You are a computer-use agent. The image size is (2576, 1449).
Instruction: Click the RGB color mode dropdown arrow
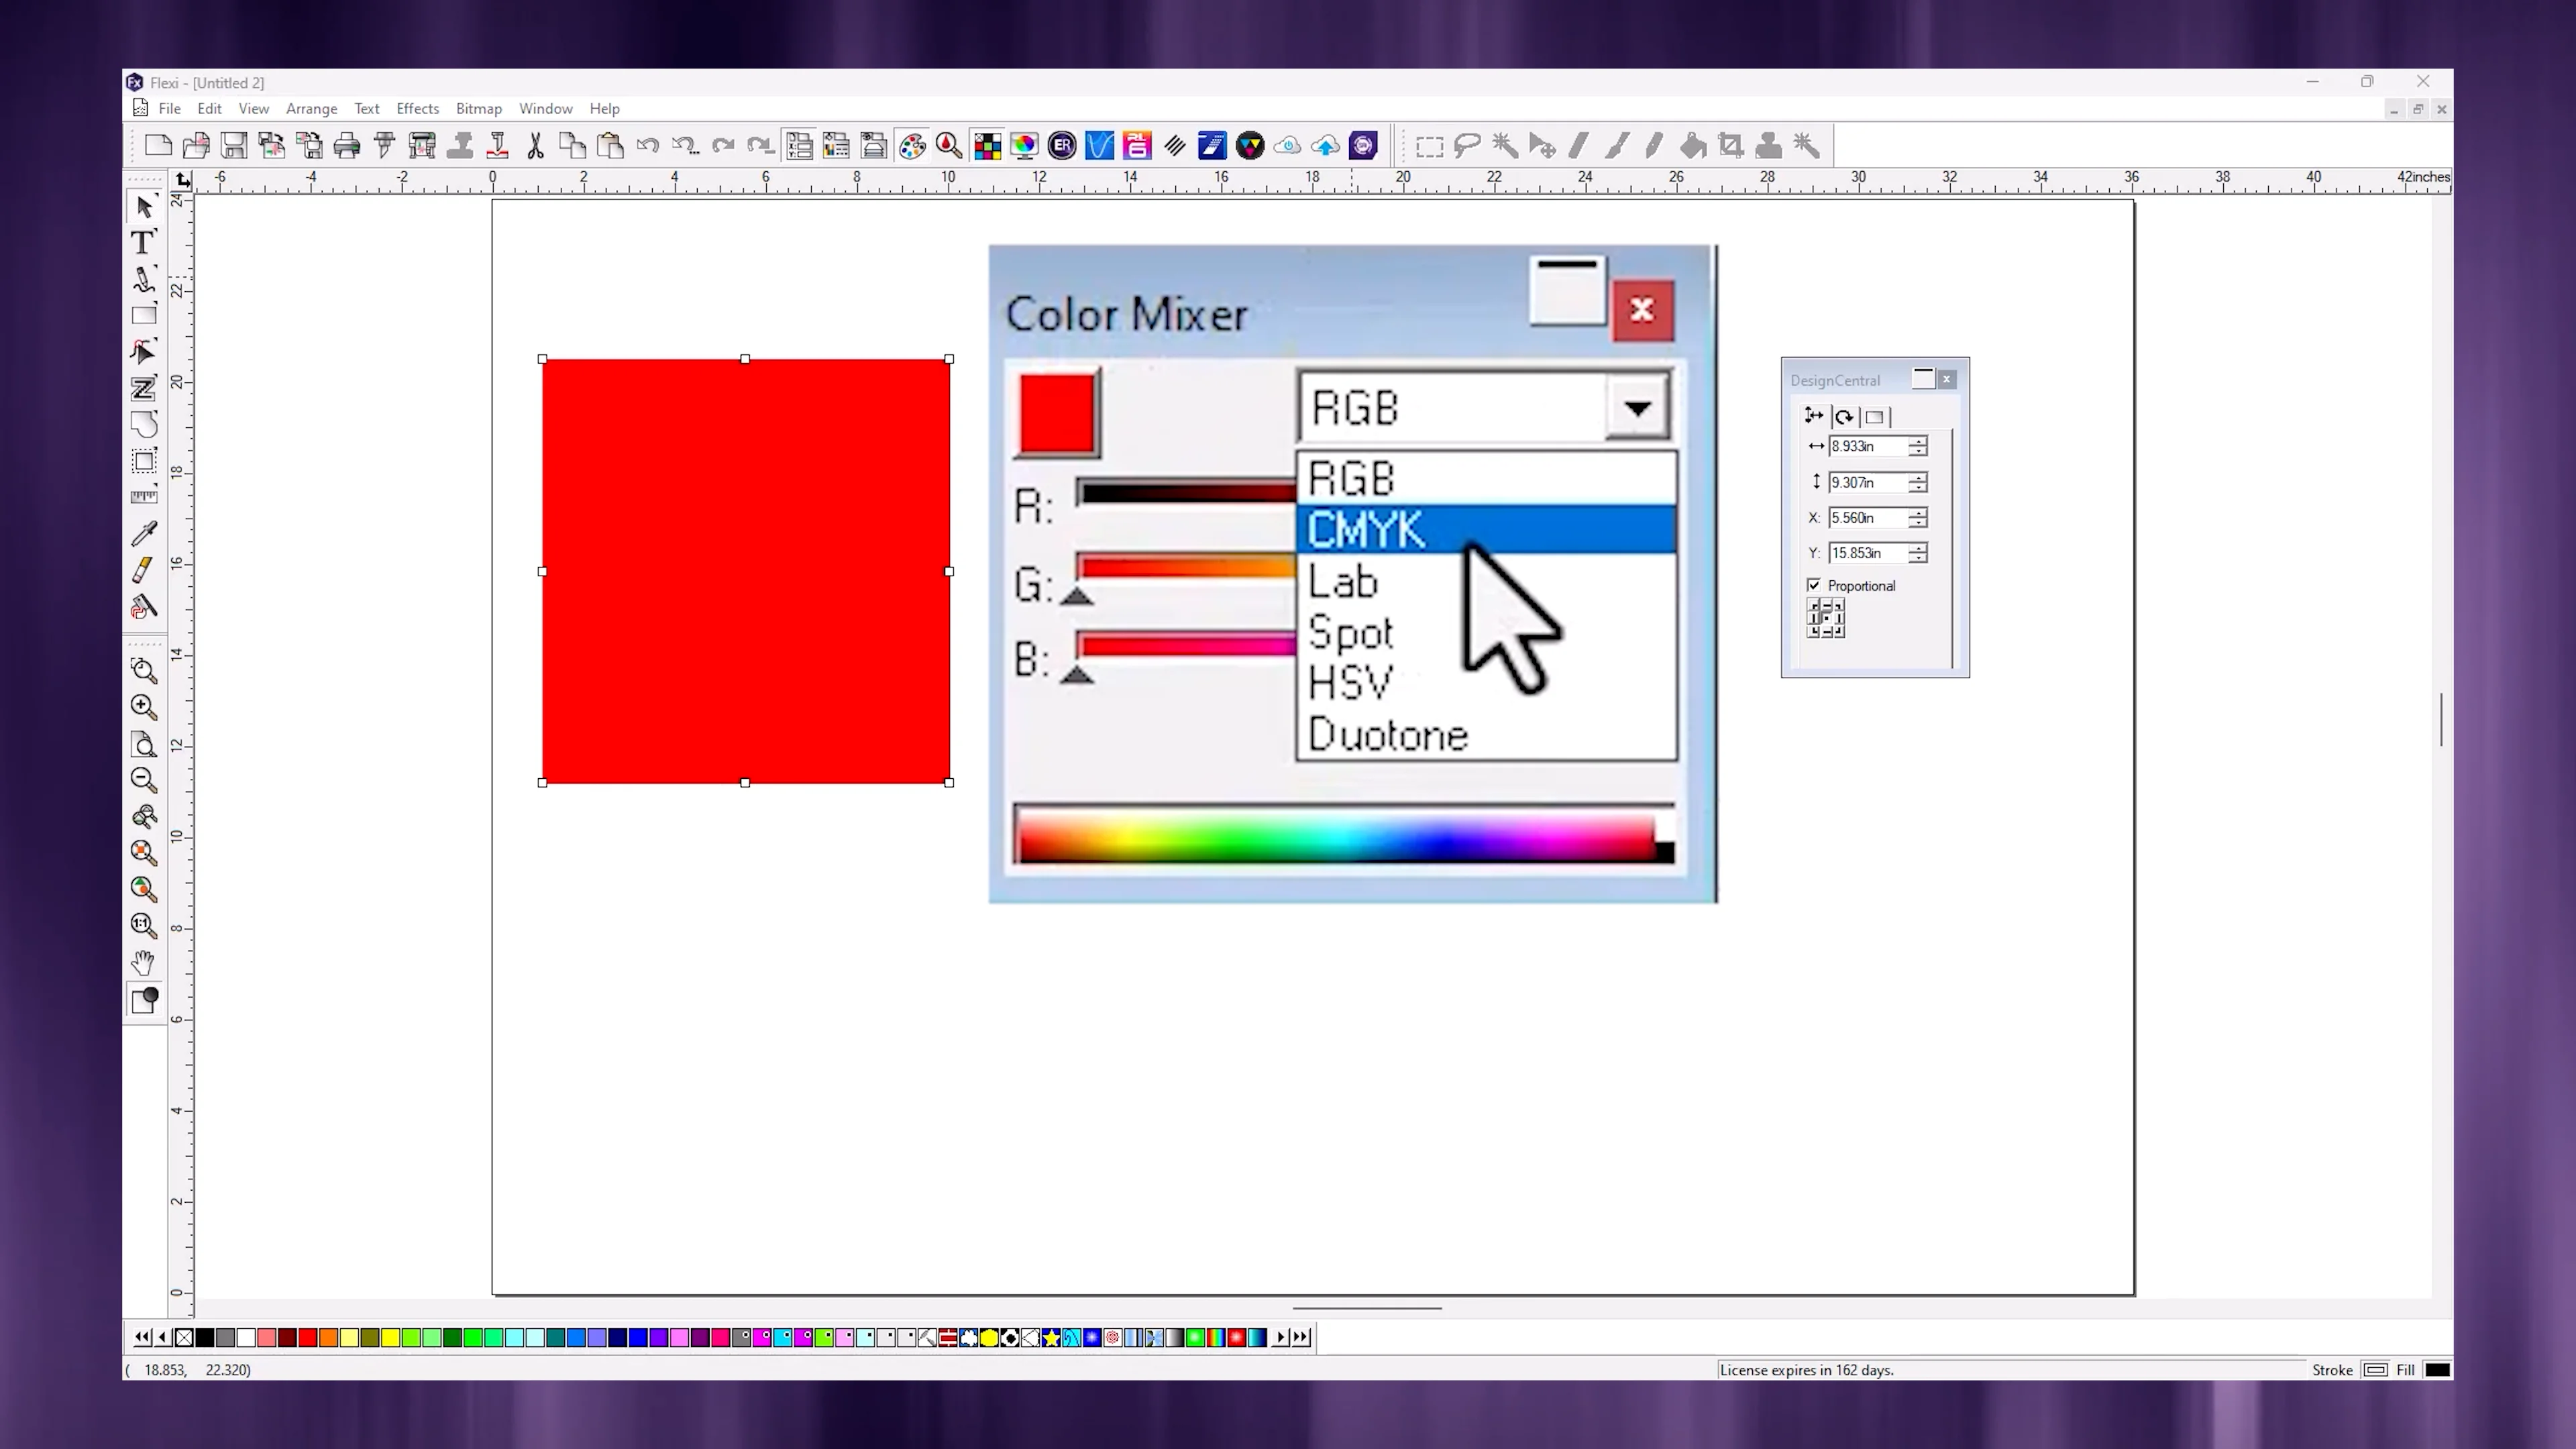coord(1636,408)
